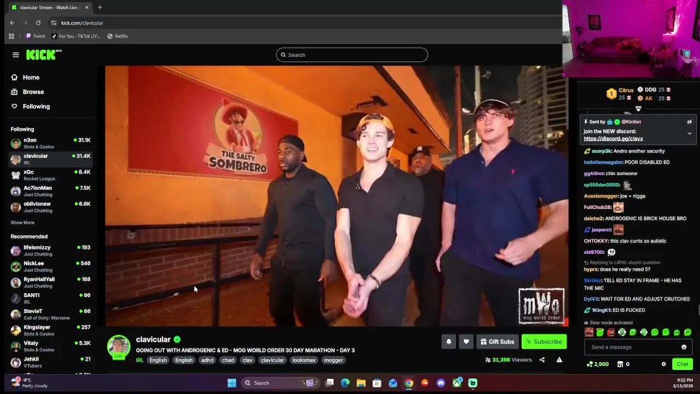This screenshot has height=394, width=700.
Task: Send message with the Chat button
Action: pos(682,364)
